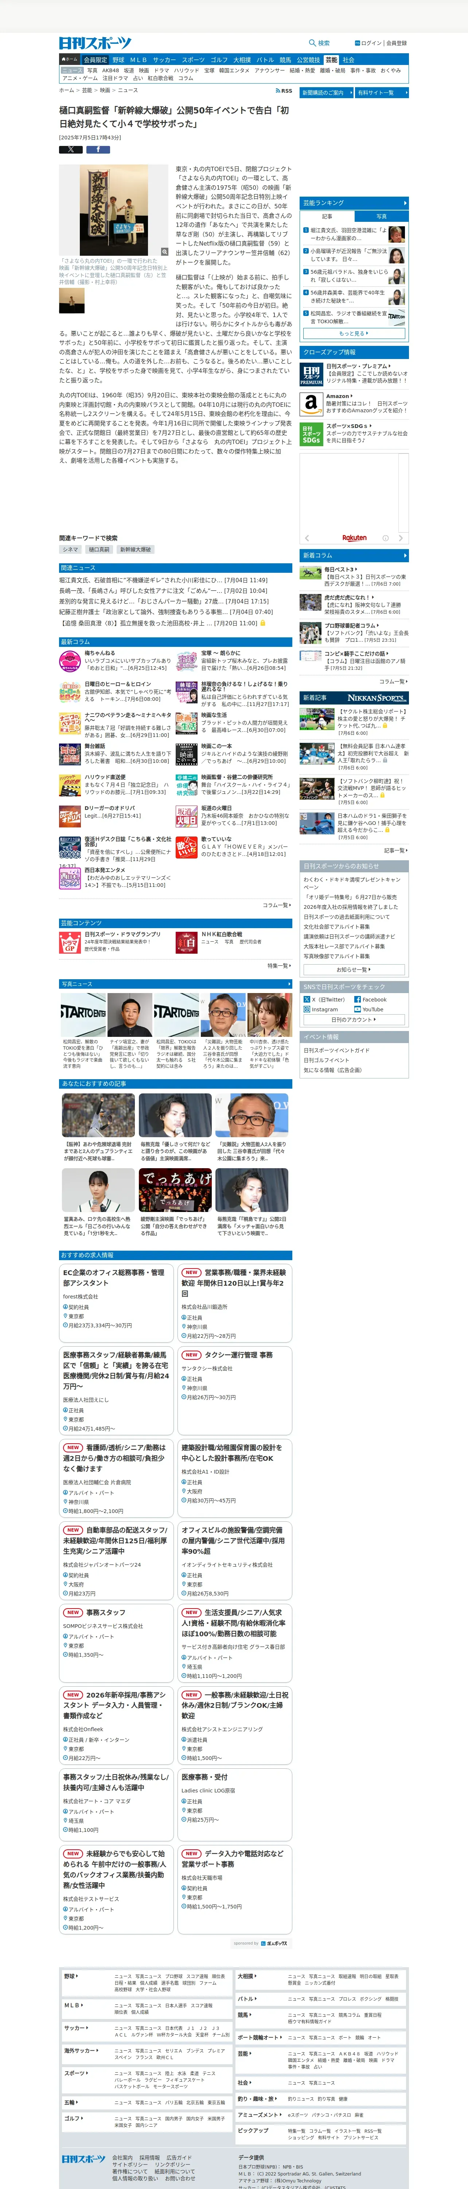The width and height of the screenshot is (468, 2189).
Task: Open the 日刊スポーツ SDGs logo tile
Action: coord(311,433)
